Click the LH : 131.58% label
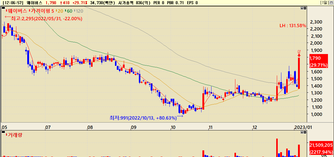334x157 pixels. [x=293, y=26]
